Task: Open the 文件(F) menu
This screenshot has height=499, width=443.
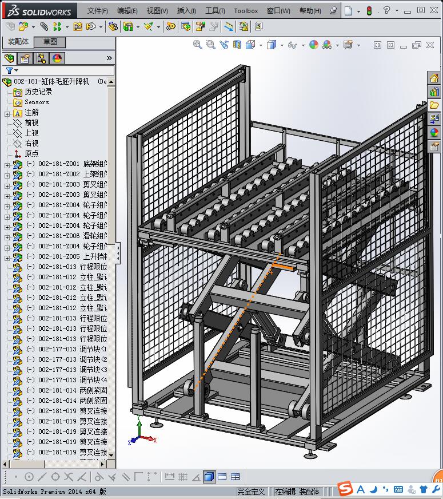Action: coord(98,11)
